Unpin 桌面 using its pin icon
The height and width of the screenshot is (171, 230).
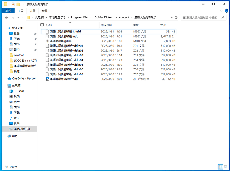coord(35,34)
